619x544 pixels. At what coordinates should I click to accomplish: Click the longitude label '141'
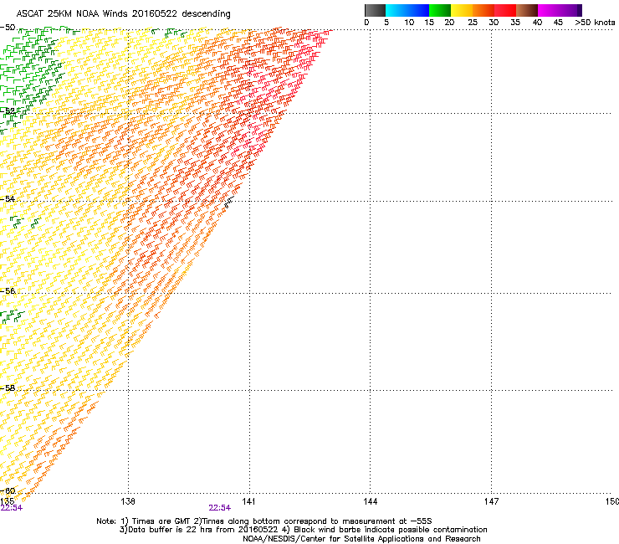click(248, 501)
